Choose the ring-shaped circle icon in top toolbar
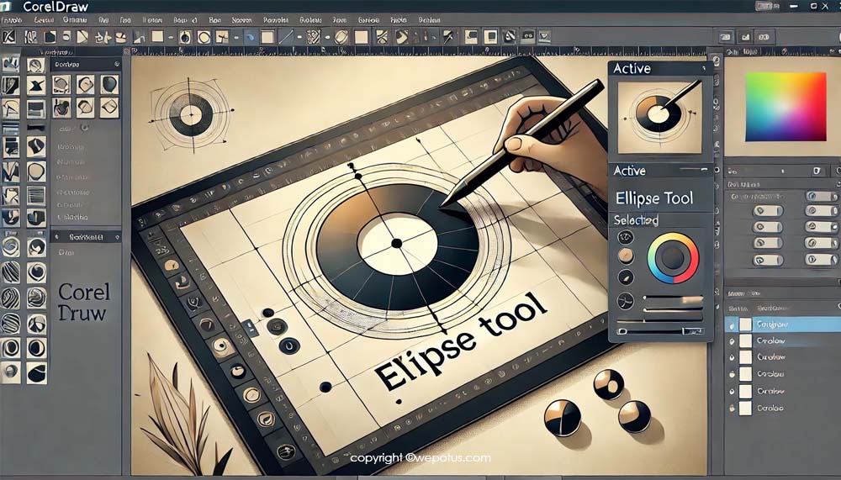Screen dimensions: 841x480 pos(204,37)
